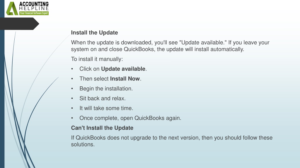The width and height of the screenshot is (300, 168).
Task: Click the paragraph starting 'When the update'
Action: (170, 46)
